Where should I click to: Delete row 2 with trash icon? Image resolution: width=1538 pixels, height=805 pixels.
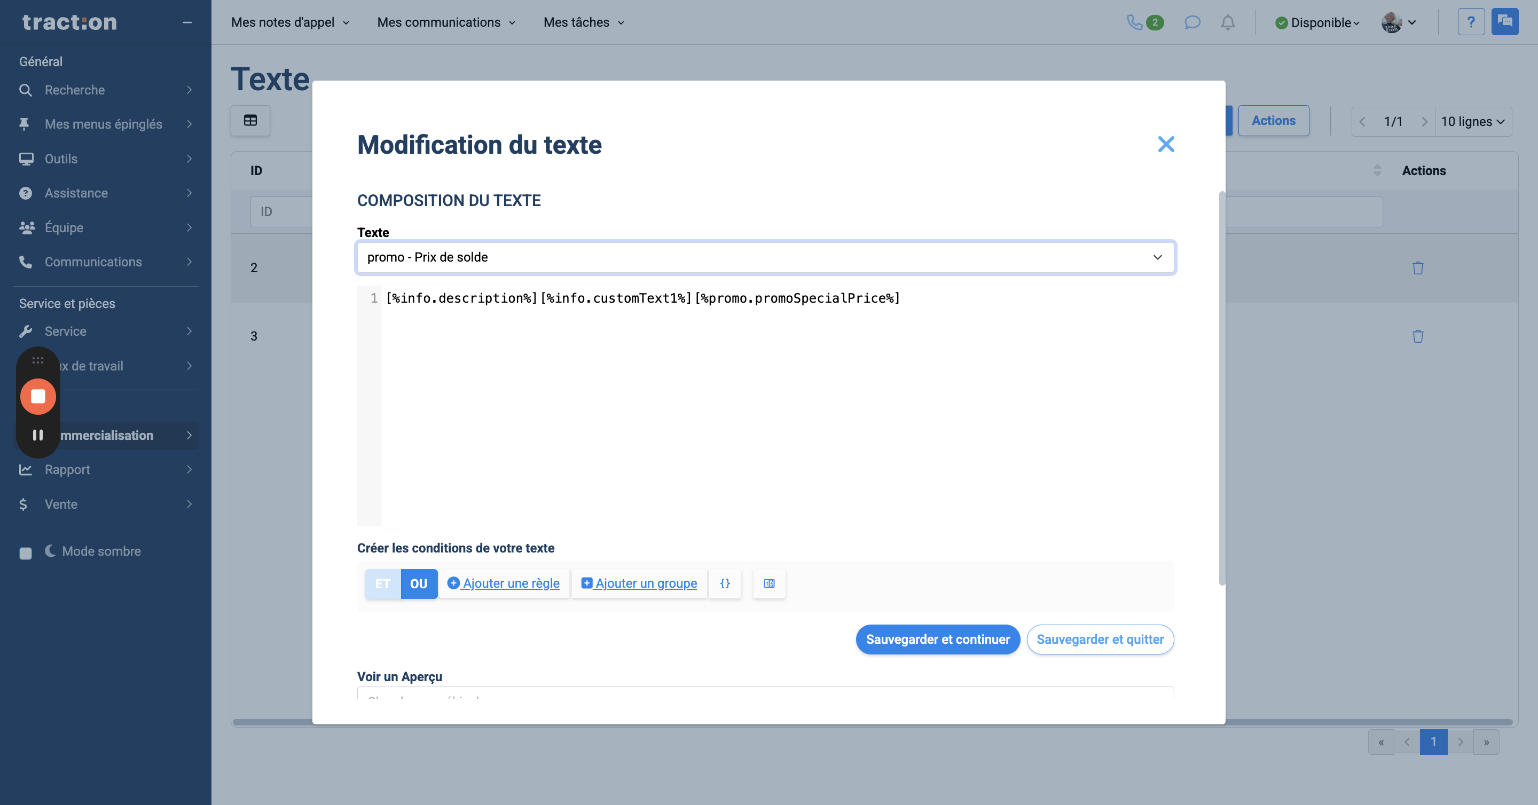point(1417,268)
